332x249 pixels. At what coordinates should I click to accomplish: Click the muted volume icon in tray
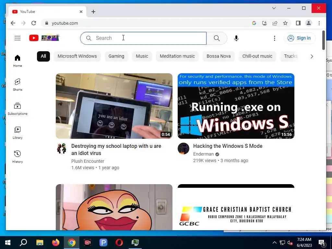tap(290, 243)
